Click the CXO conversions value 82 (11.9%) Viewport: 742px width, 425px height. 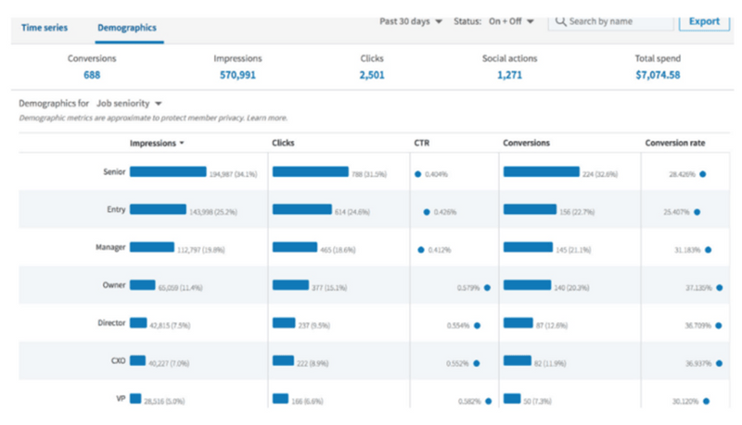coord(550,363)
